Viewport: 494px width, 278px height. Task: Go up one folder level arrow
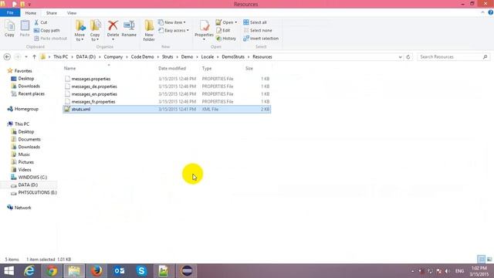pos(34,56)
